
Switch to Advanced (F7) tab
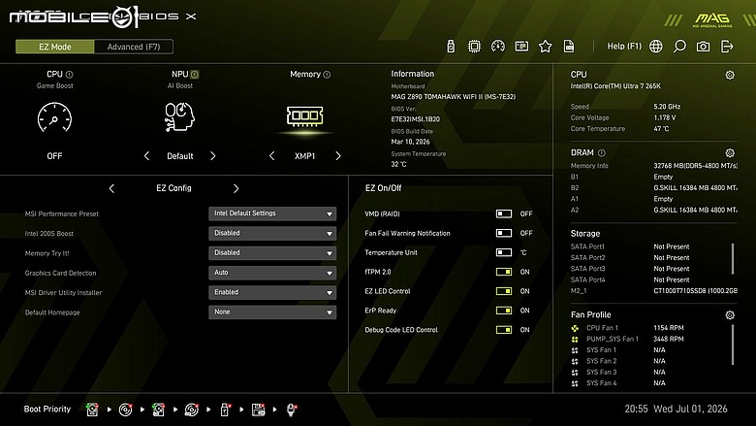(134, 47)
